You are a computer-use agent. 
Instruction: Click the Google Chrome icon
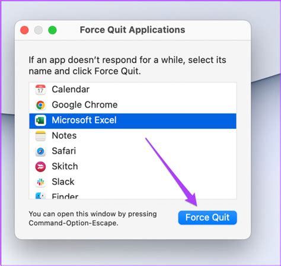click(40, 105)
